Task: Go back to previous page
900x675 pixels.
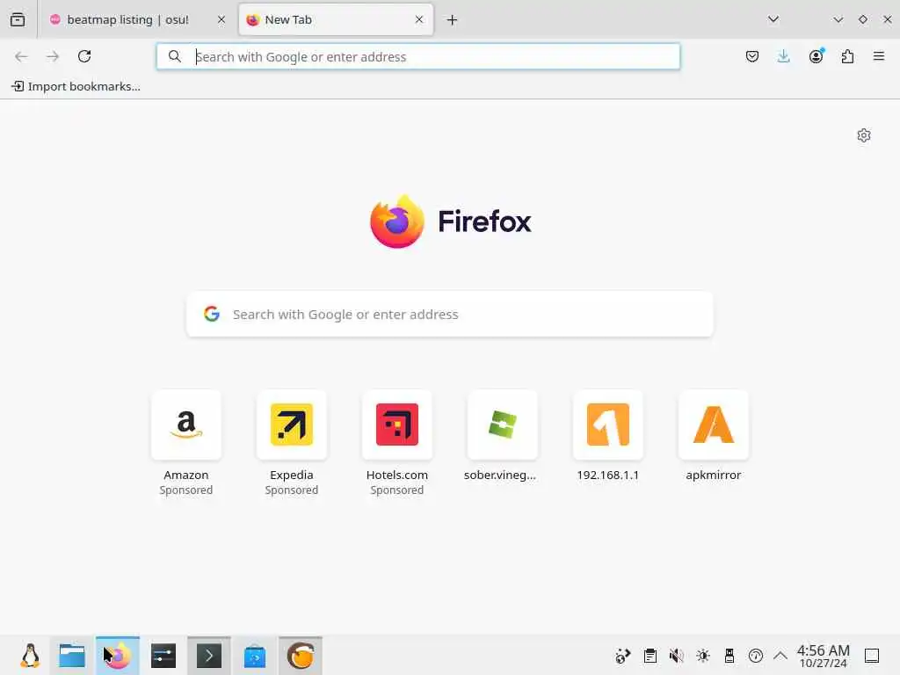Action: point(21,56)
